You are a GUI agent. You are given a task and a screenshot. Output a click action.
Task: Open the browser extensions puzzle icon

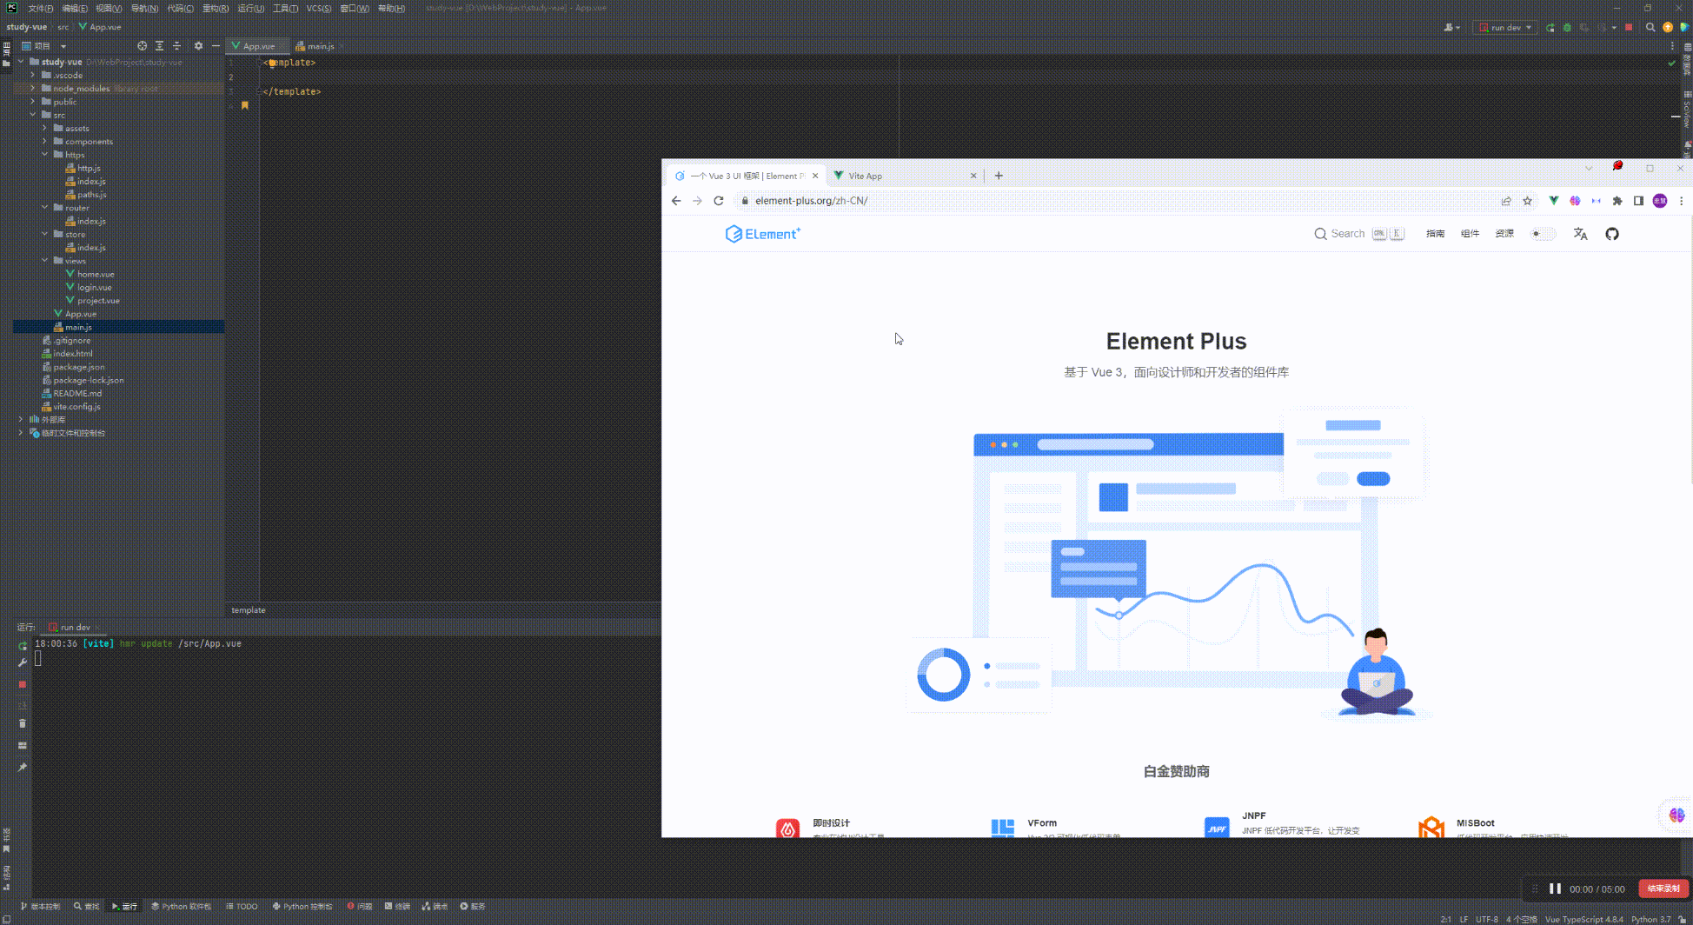tap(1617, 201)
